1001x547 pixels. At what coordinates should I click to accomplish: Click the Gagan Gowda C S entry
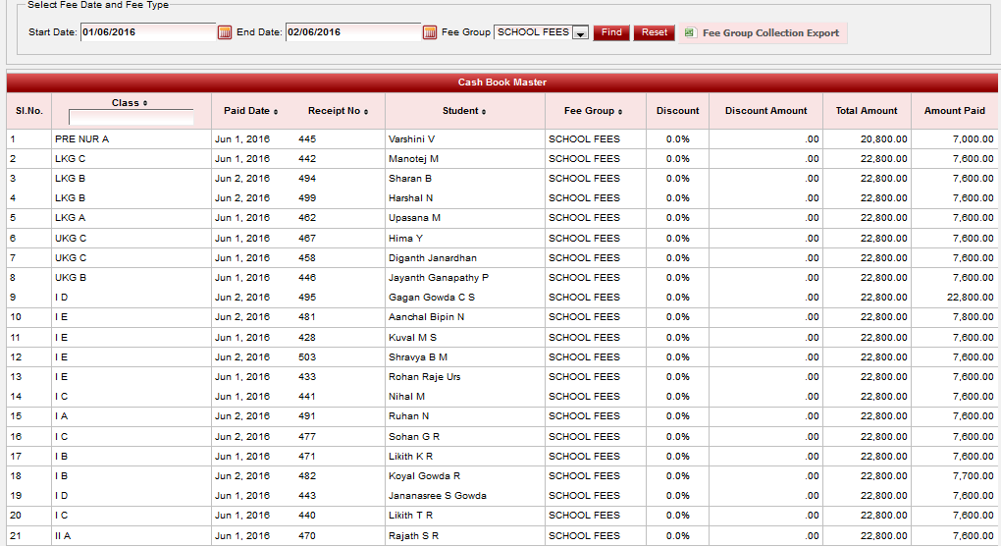tap(431, 298)
